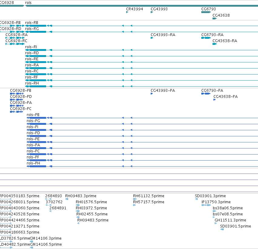Select the CG43638 gene arrow glyph

click(215, 18)
